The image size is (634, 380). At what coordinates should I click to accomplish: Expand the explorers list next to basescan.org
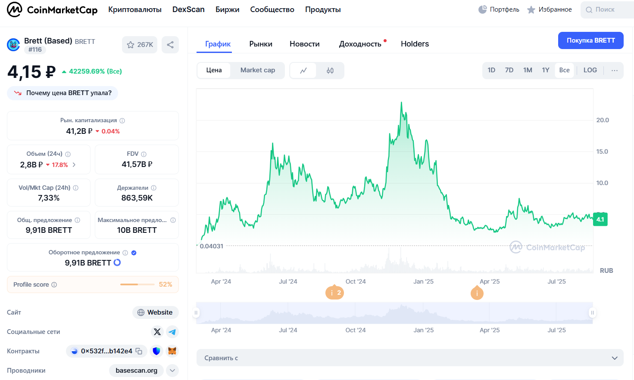point(172,371)
